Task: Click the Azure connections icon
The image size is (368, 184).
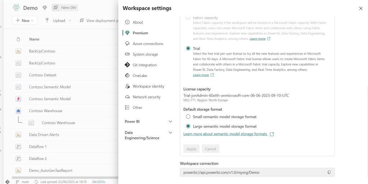Action: point(127,43)
